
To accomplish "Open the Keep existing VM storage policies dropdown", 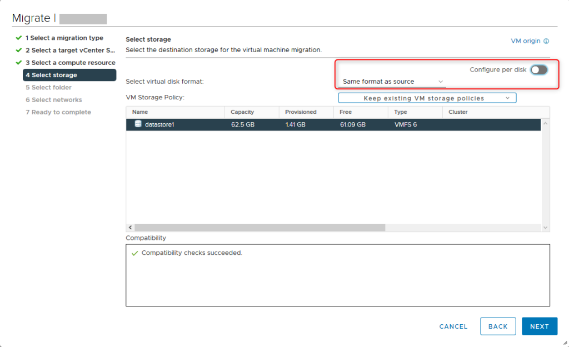I will (x=427, y=98).
